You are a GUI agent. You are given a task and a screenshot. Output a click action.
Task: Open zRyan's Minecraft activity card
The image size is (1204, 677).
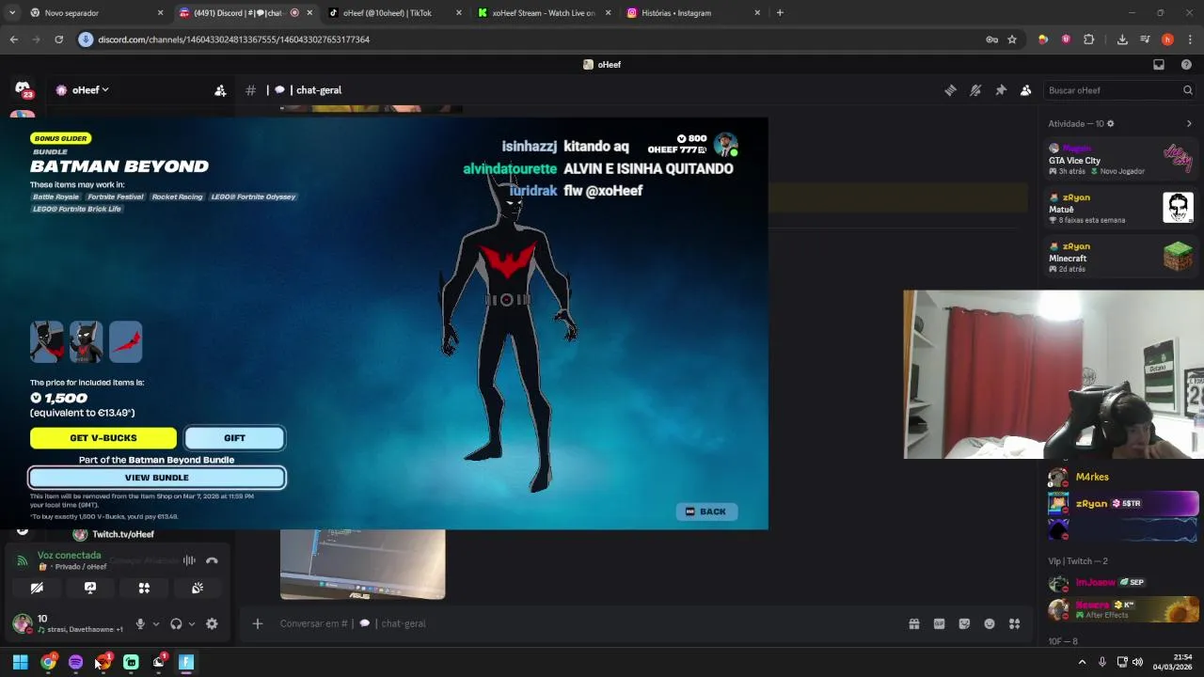point(1121,257)
